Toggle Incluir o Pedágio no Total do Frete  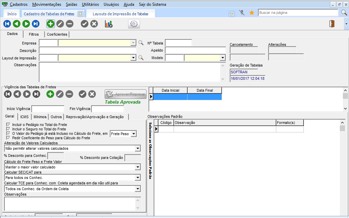click(8, 125)
